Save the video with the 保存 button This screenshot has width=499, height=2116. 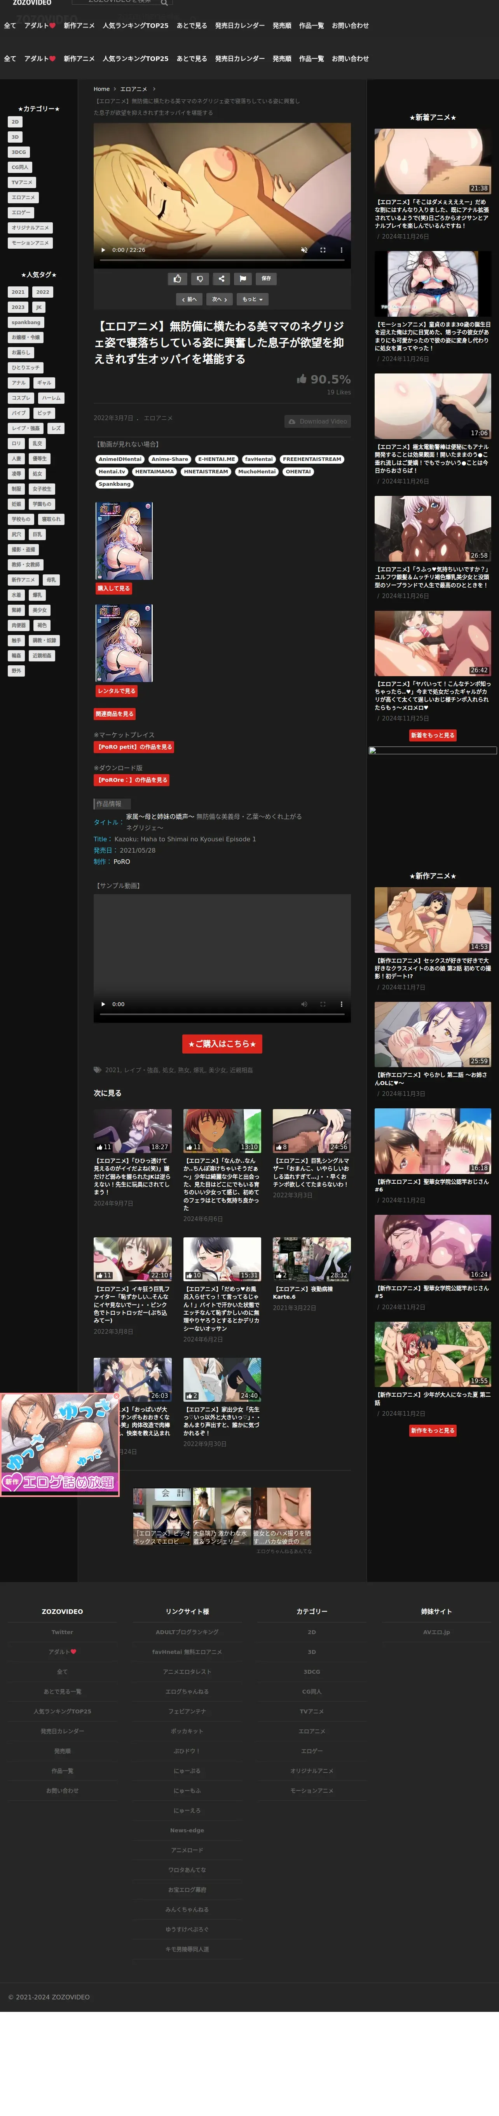click(x=266, y=279)
